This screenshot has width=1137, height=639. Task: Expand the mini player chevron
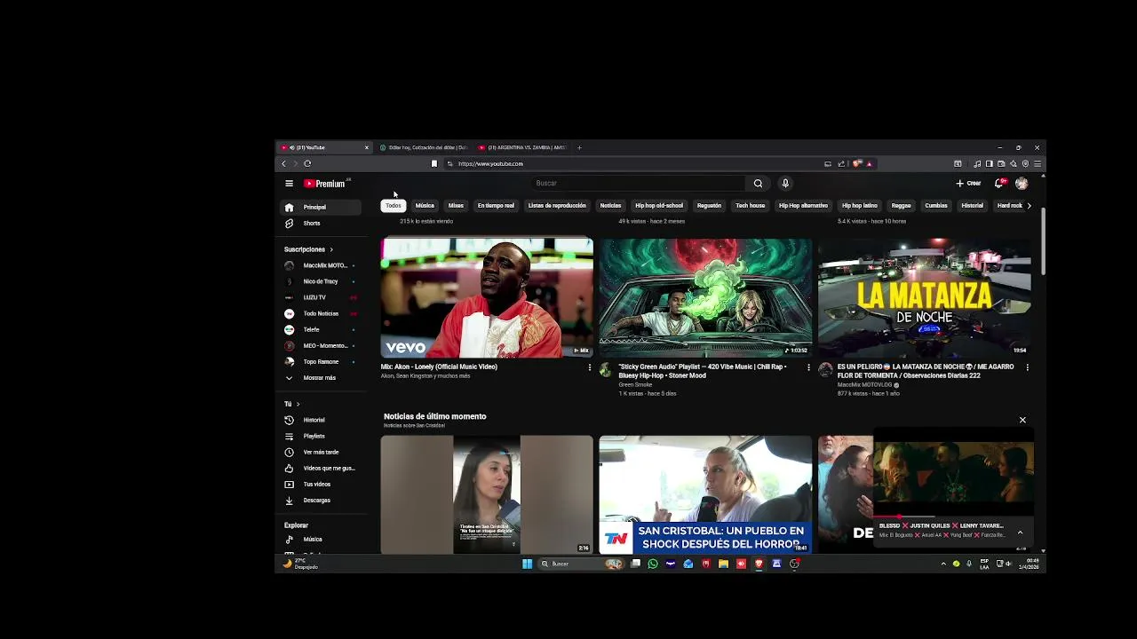coord(1020,532)
